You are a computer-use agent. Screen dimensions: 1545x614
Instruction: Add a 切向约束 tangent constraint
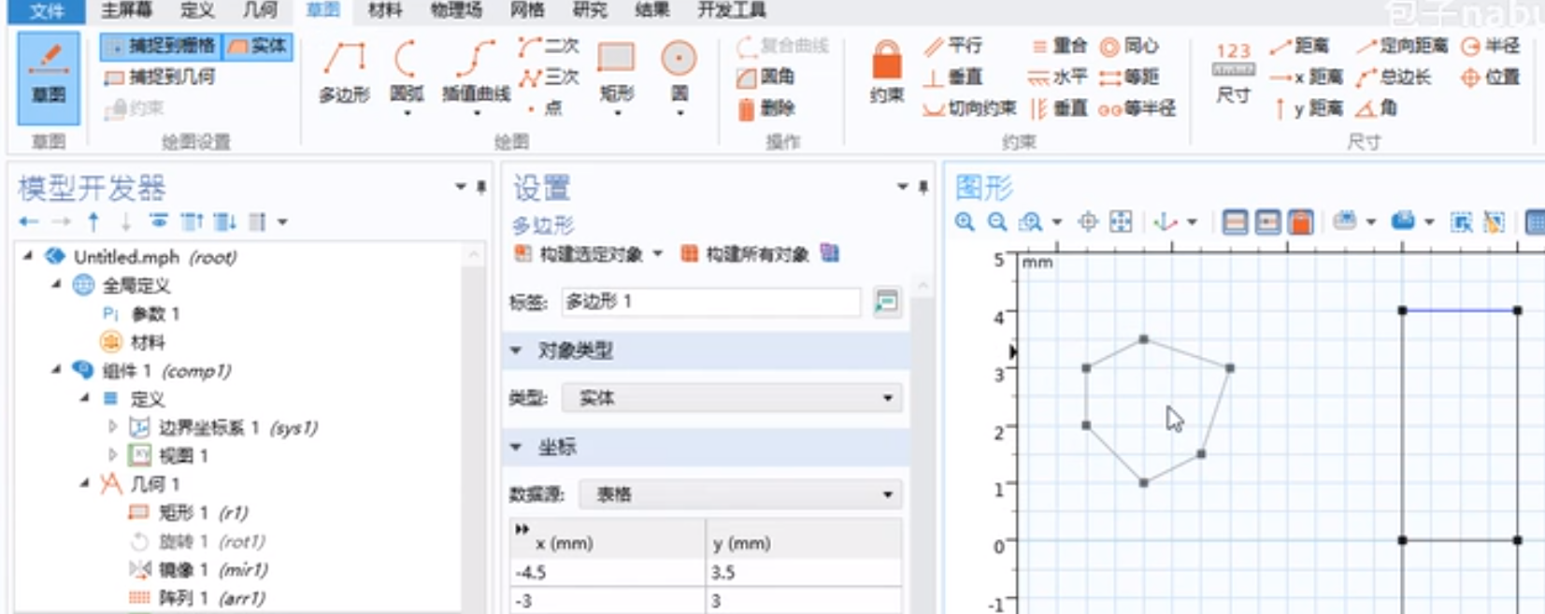969,108
